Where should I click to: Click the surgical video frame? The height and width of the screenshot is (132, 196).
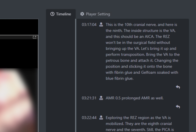(19, 100)
